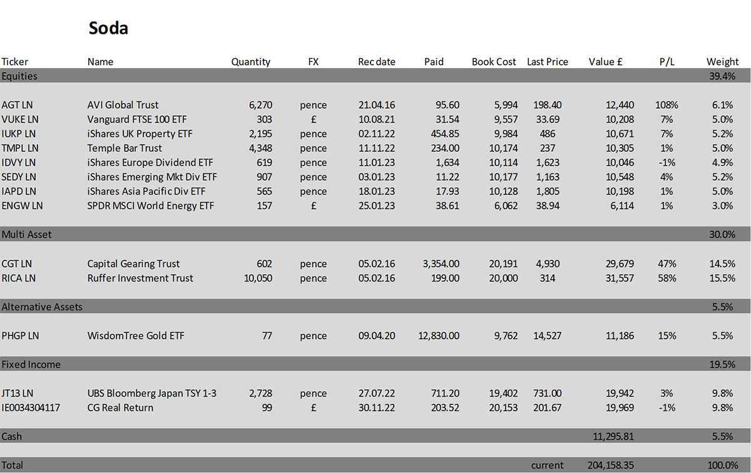
Task: Click the 6,114 value cell
Action: coord(621,206)
